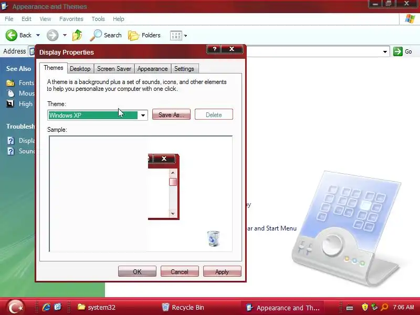Open the Theme combo box arrow
Screen dimensions: 420x315
click(143, 115)
